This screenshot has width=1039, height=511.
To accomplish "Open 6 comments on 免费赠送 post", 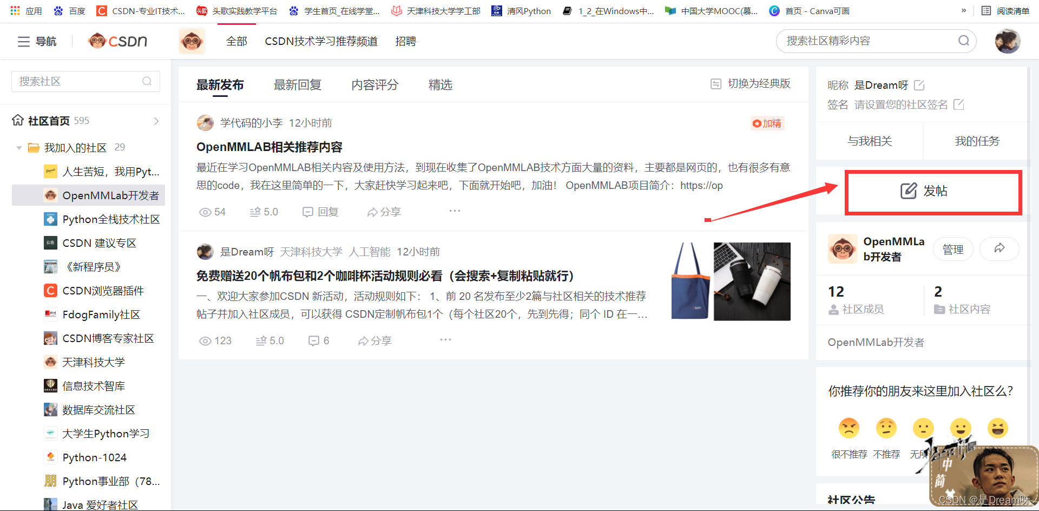I will pyautogui.click(x=319, y=341).
